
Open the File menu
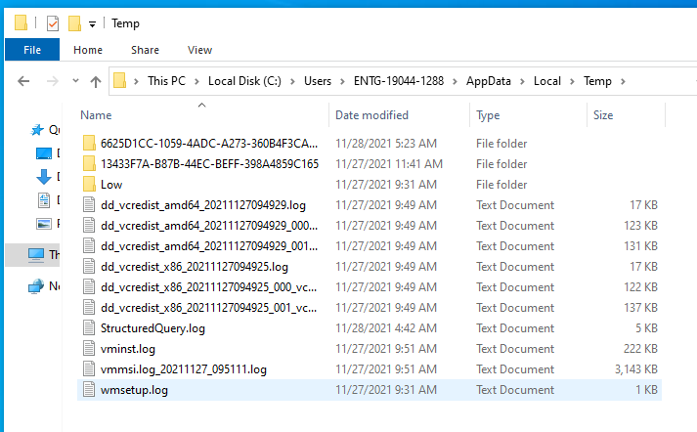point(32,50)
